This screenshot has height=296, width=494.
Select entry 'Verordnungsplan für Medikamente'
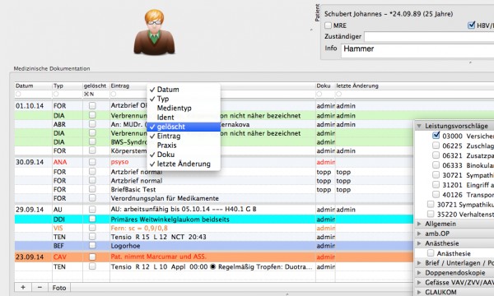165,198
